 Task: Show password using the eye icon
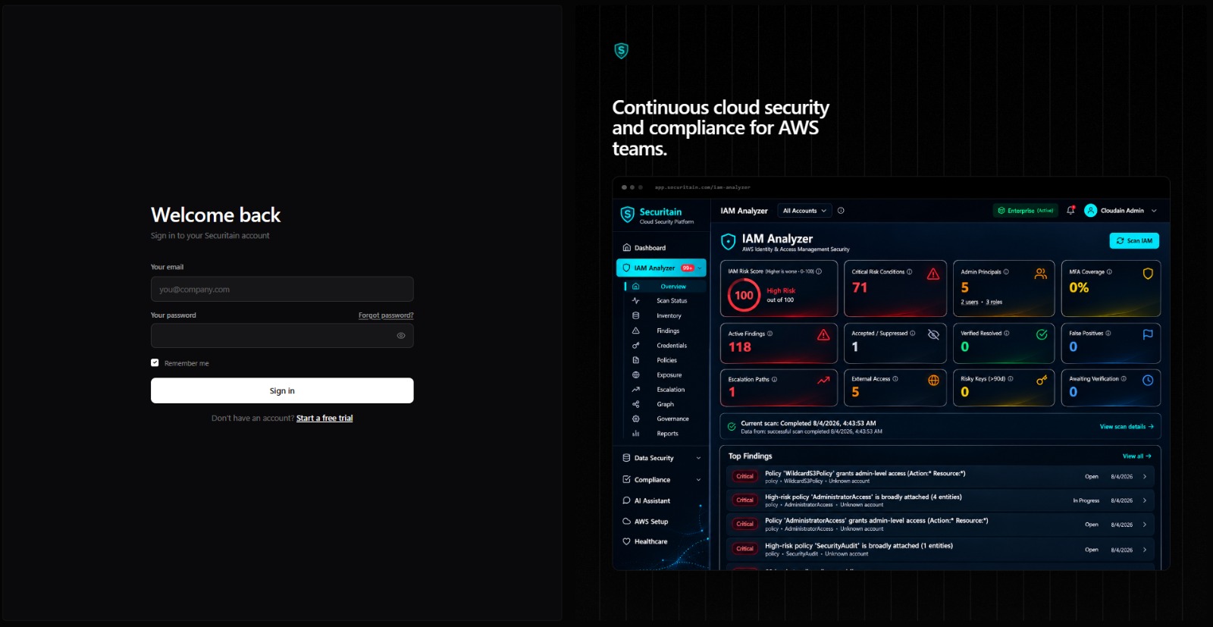click(401, 336)
